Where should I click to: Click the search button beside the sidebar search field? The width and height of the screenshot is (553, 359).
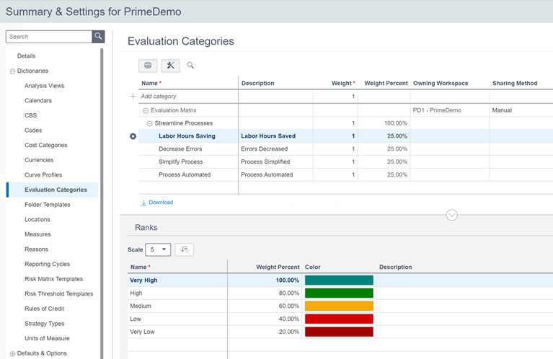(x=98, y=37)
